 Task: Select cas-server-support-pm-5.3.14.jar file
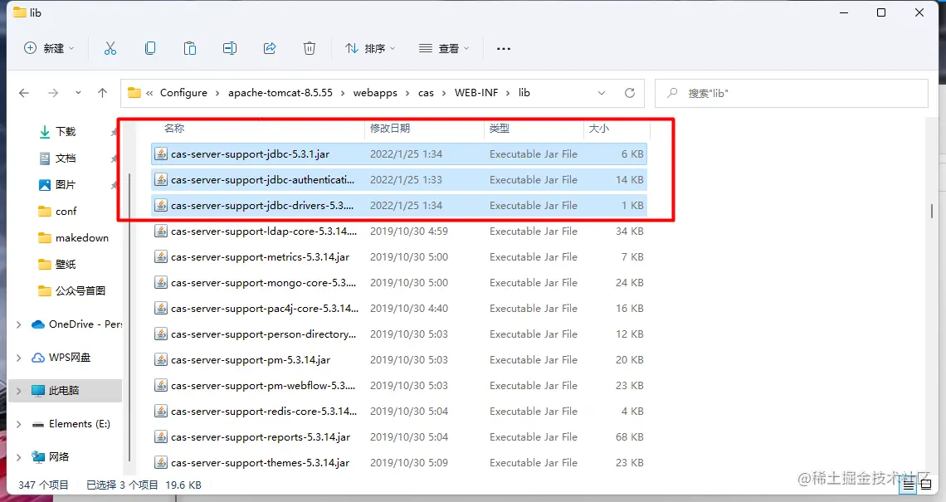point(399,360)
